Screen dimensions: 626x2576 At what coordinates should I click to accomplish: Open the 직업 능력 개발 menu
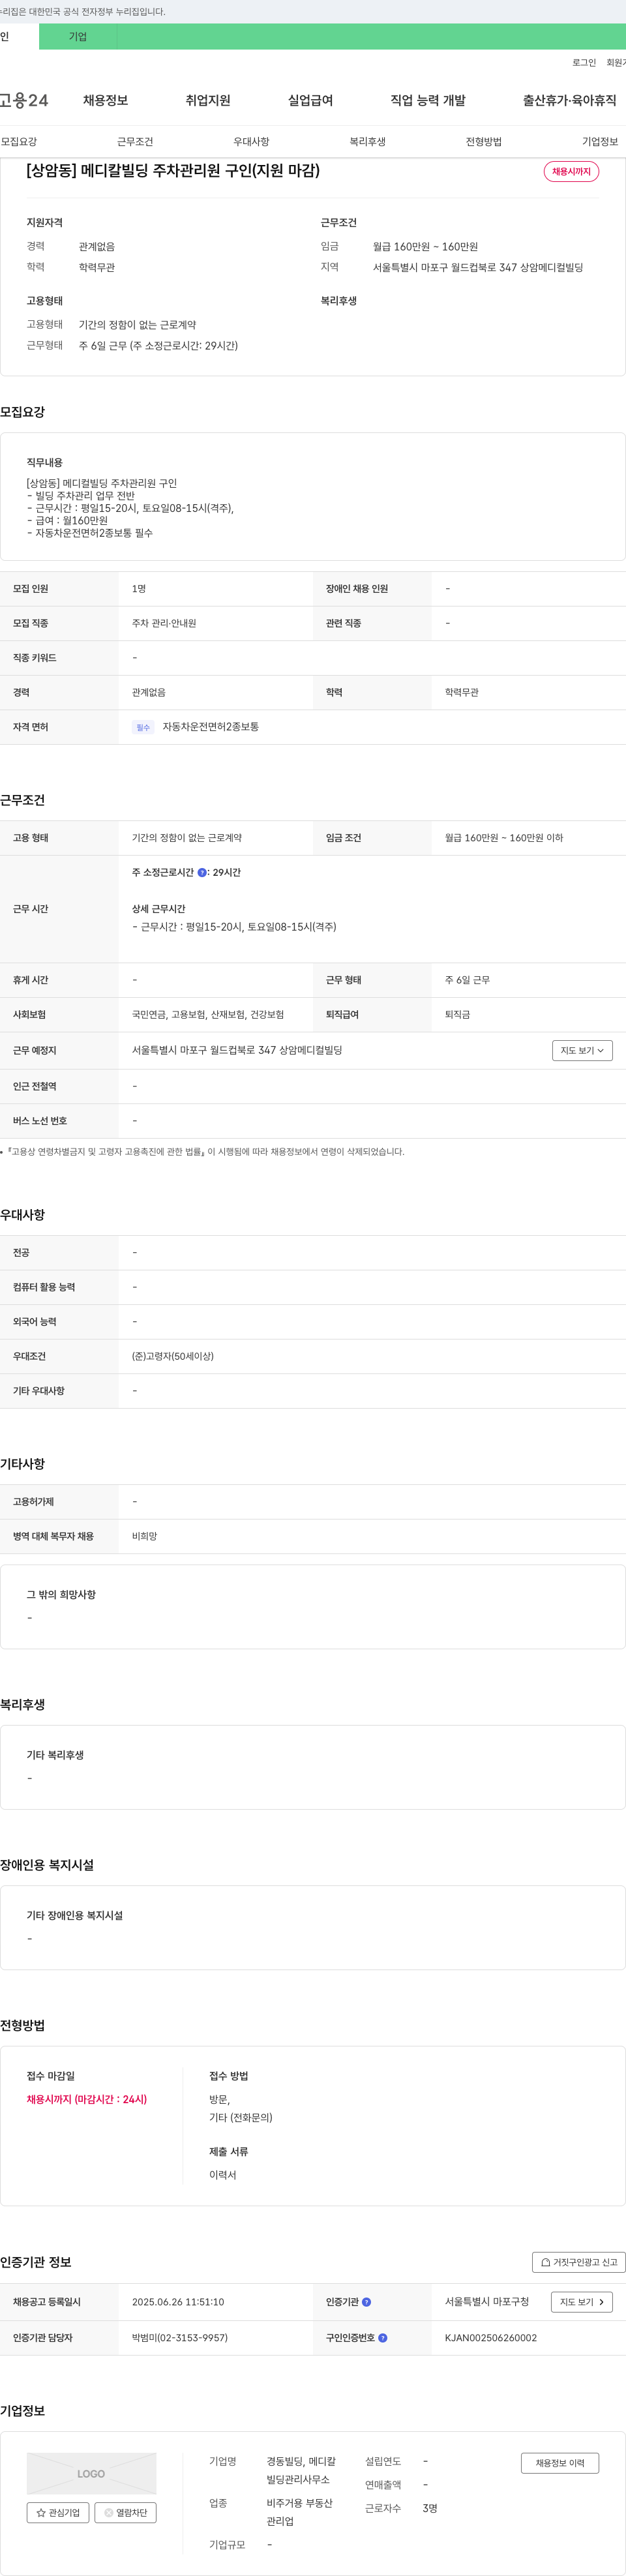[428, 100]
